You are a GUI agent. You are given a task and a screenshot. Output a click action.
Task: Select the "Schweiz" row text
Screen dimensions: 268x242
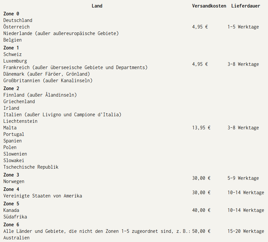tap(12, 54)
